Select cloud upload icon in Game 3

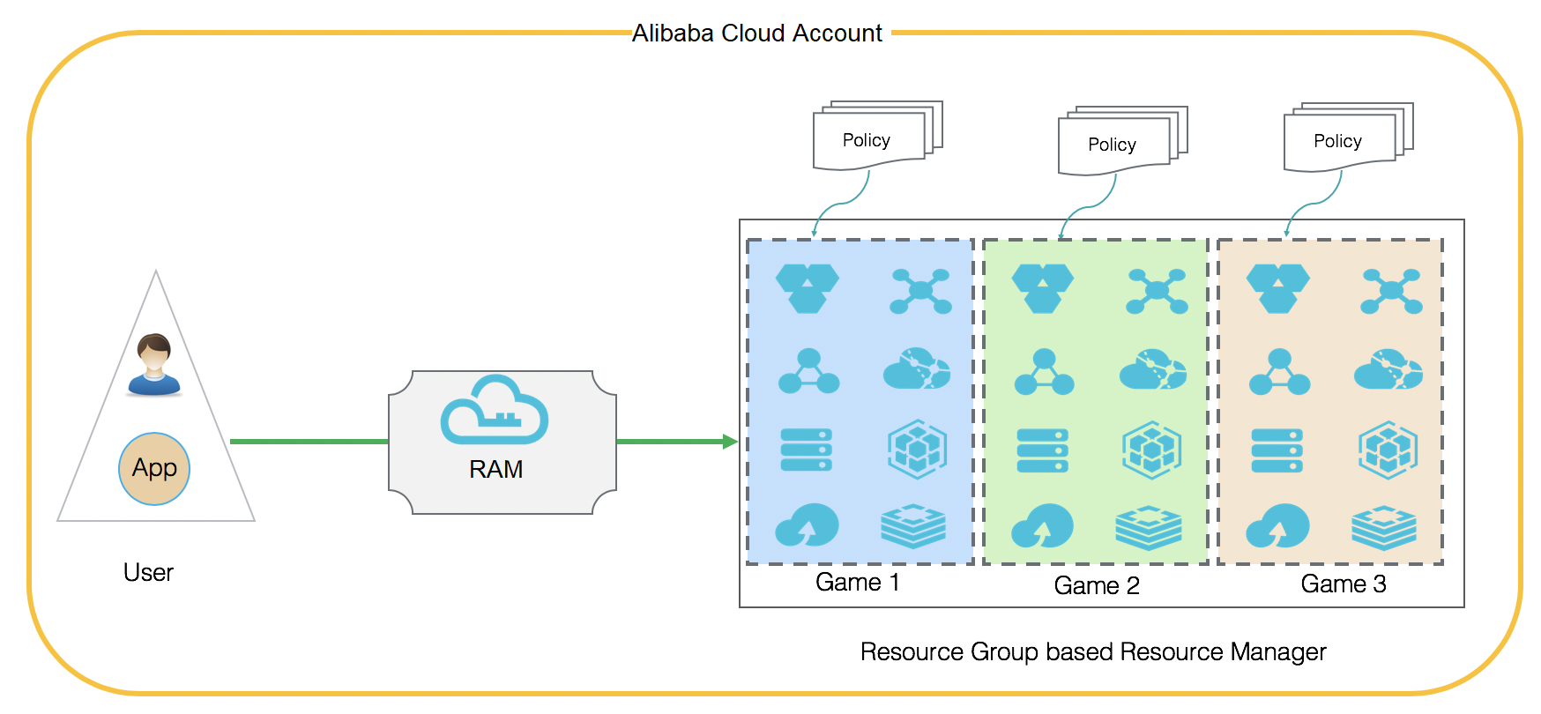tap(1277, 525)
